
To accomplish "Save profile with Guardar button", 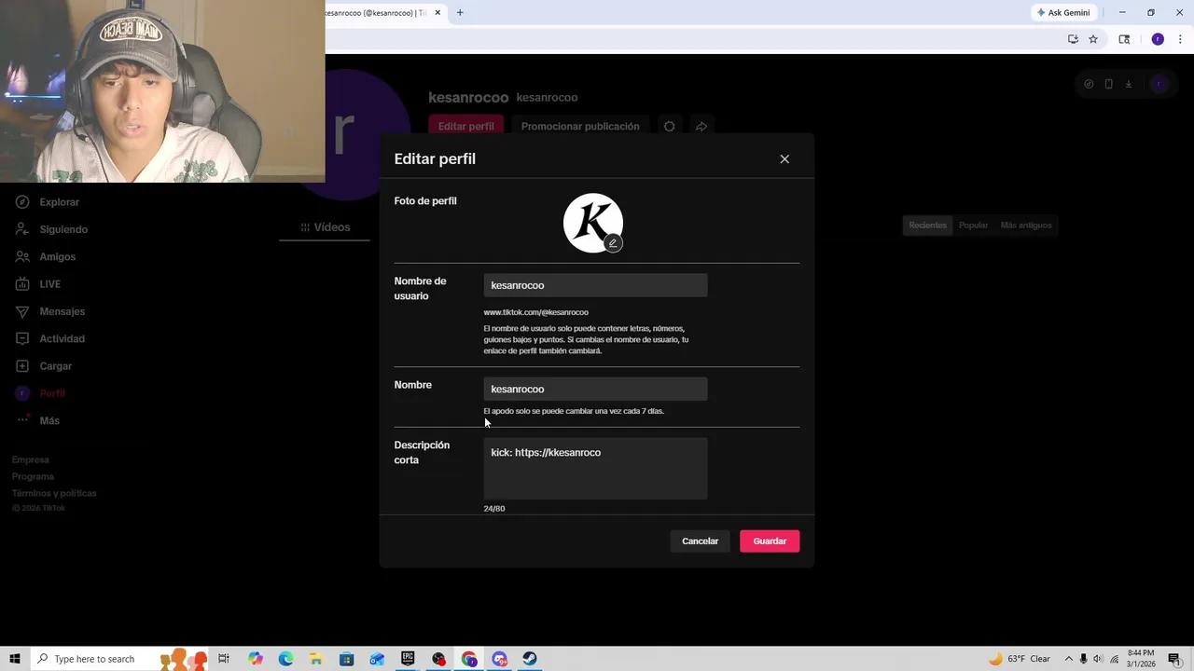I will (770, 541).
